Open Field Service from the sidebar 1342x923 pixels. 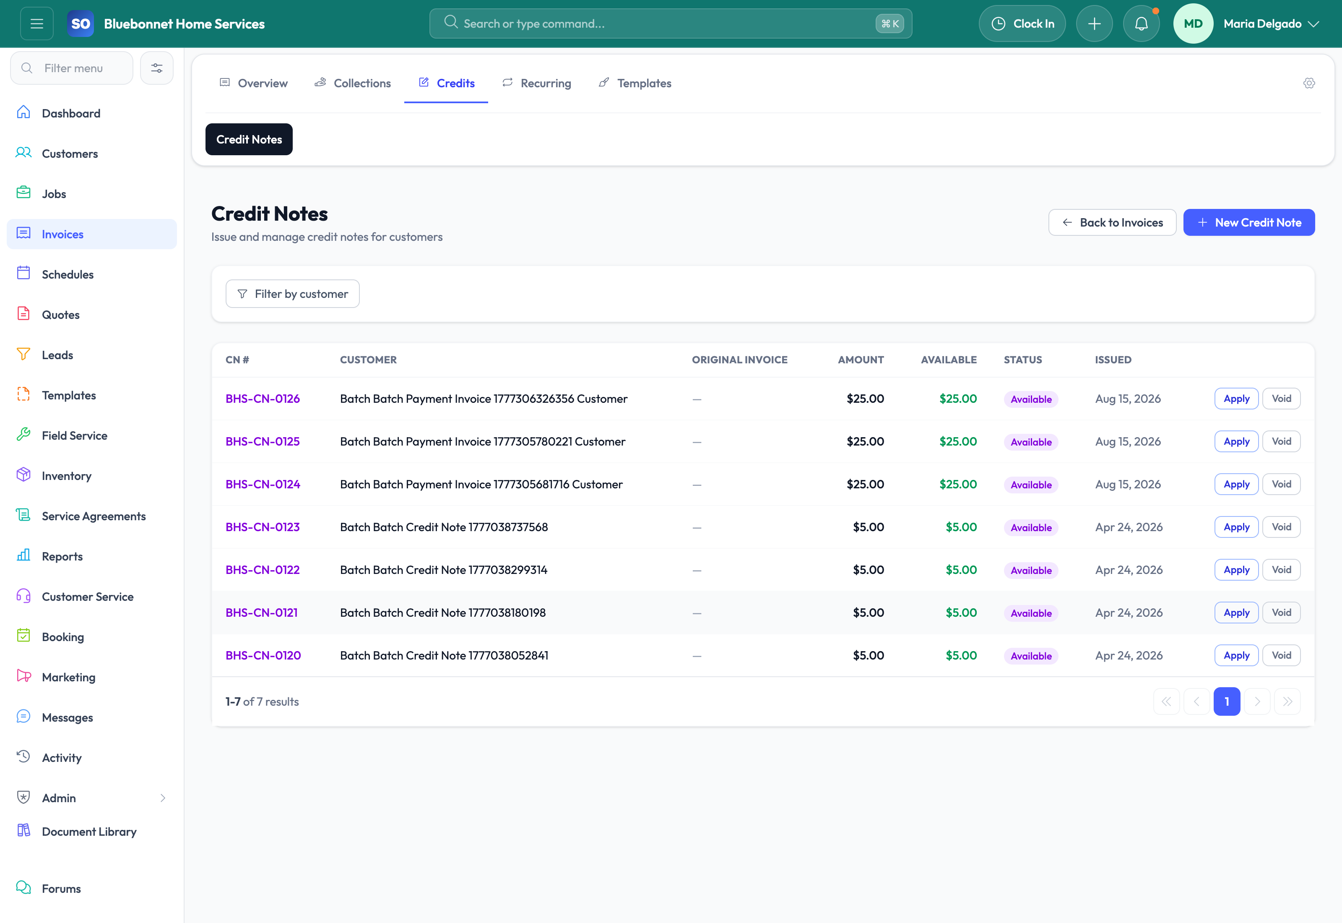91,435
